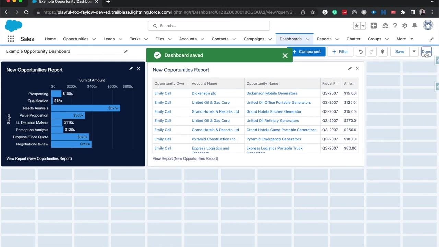The image size is (439, 247).
Task: Open the Salesforce Help question mark
Action: [395, 26]
